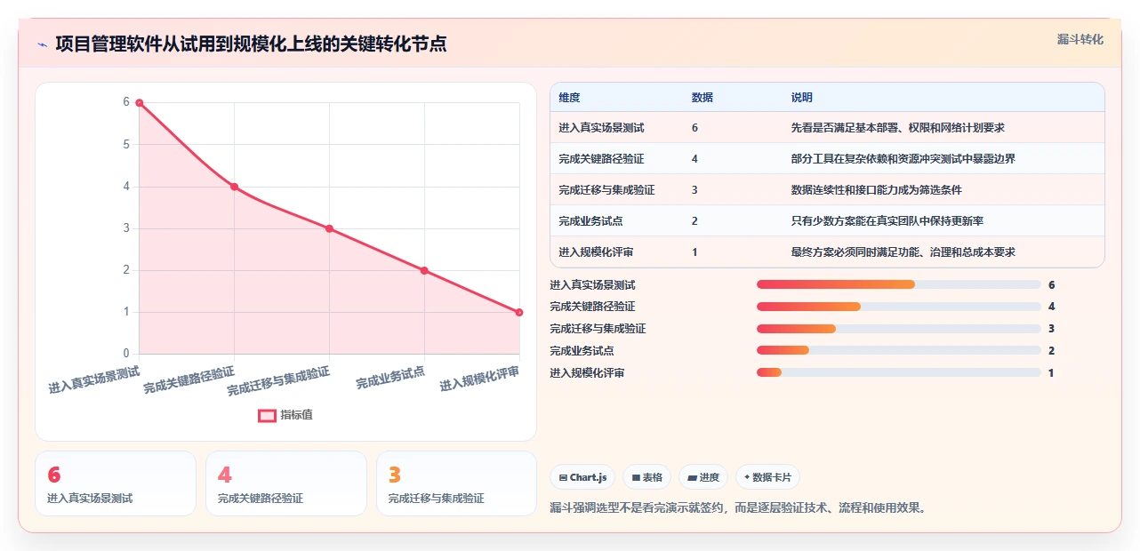The image size is (1140, 551).
Task: Click description 数据连续性和接口能力成为筛选条件
Action: (876, 190)
